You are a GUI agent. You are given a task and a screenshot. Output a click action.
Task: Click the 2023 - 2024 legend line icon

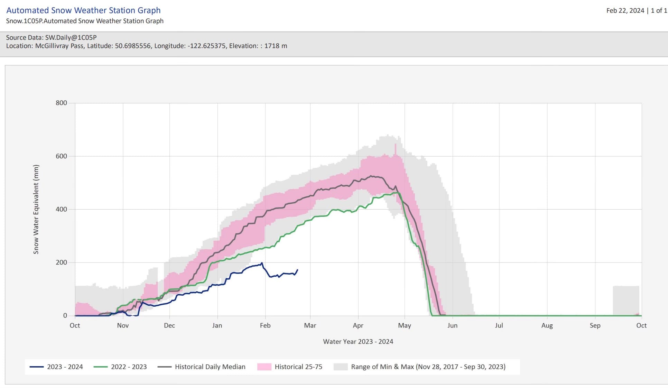36,367
